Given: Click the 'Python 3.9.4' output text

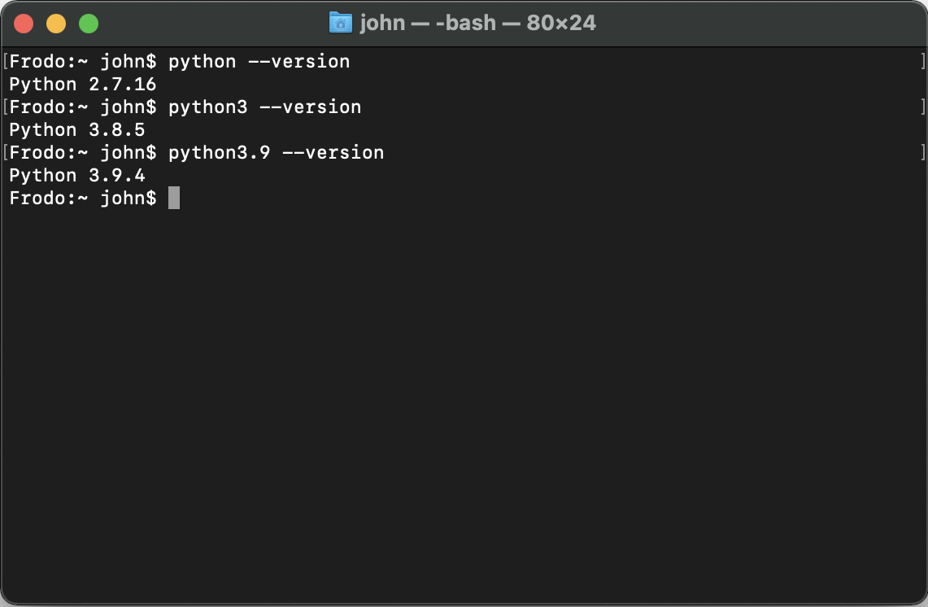Looking at the screenshot, I should point(77,175).
